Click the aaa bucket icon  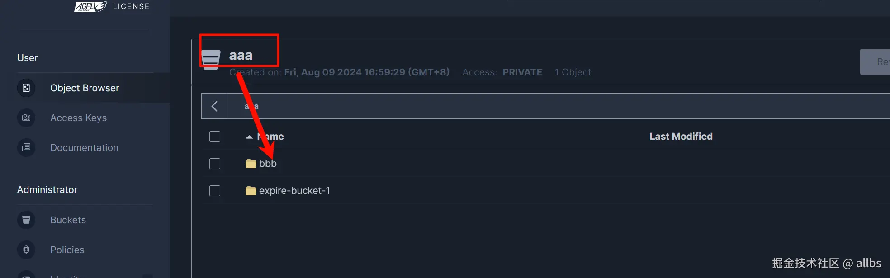pos(210,59)
